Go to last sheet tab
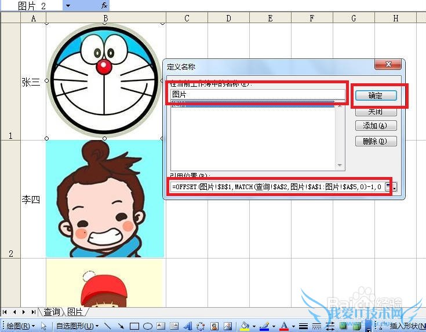 34,312
